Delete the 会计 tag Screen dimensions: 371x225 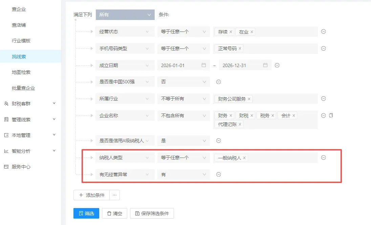coord(293,116)
